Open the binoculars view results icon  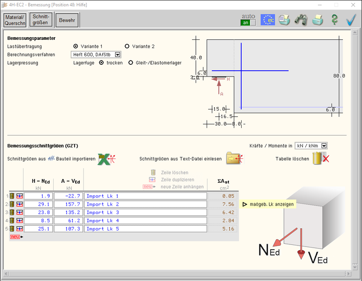[x=301, y=20]
